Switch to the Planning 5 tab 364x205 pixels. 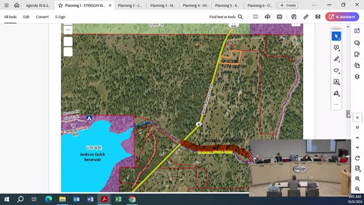click(x=227, y=5)
